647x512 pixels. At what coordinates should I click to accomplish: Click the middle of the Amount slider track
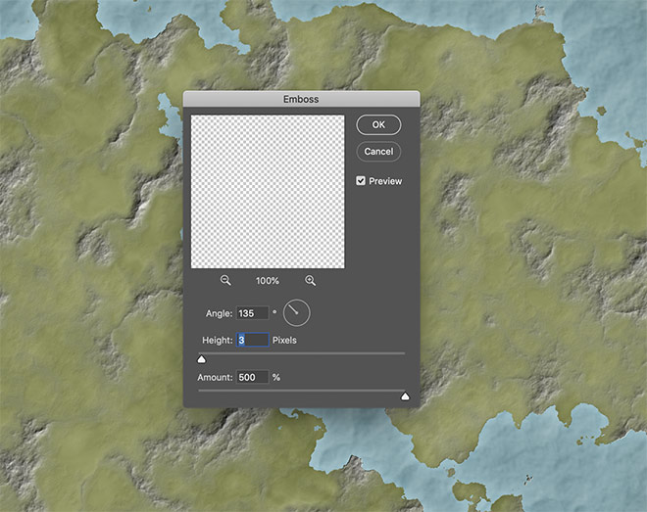302,391
